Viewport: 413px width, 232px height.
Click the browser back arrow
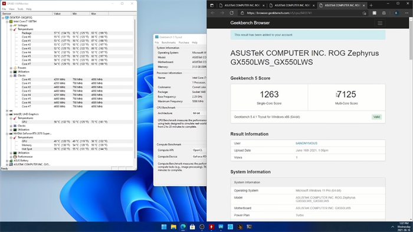click(212, 13)
